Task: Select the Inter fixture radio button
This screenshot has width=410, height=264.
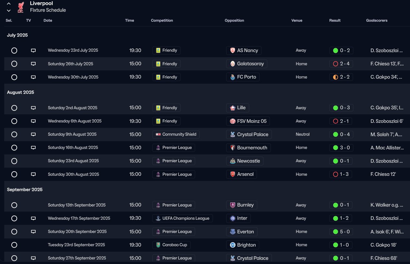Action: click(14, 218)
